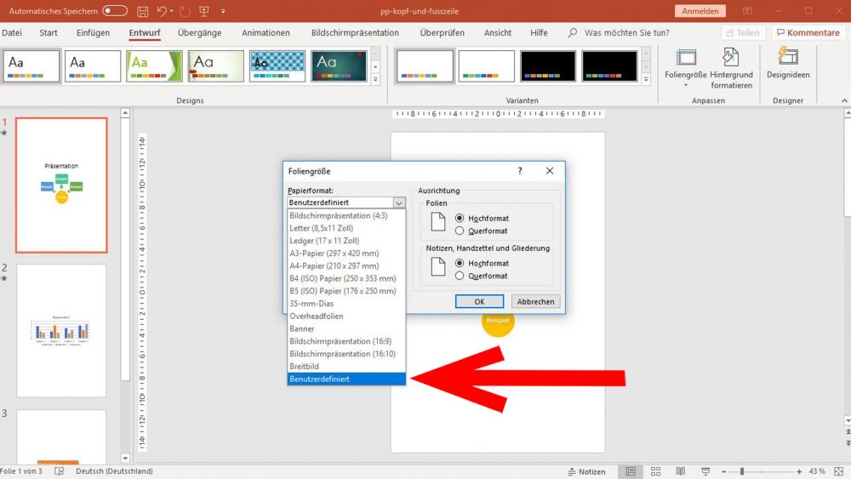This screenshot has height=479, width=851.
Task: Select Hochformat for Folien
Action: (x=460, y=218)
